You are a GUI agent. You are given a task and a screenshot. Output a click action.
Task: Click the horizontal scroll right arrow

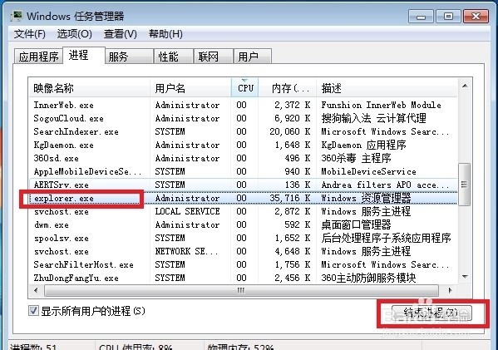[450, 290]
